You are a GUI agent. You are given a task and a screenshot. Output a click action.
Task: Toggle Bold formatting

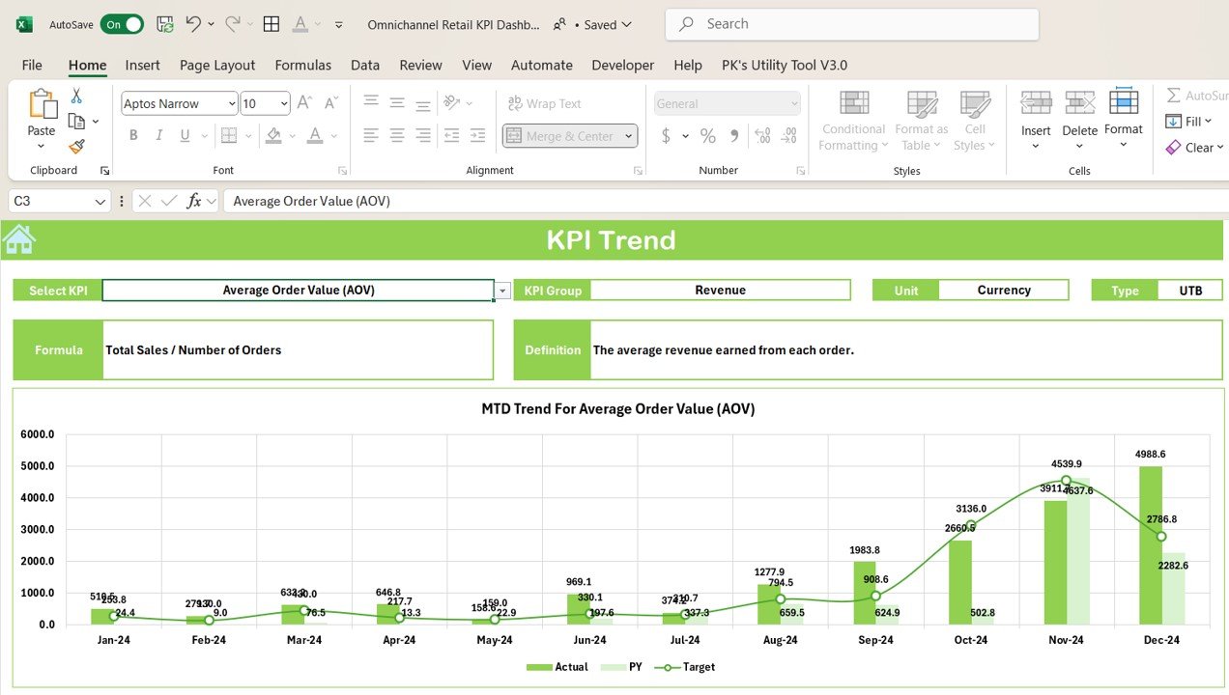[133, 136]
